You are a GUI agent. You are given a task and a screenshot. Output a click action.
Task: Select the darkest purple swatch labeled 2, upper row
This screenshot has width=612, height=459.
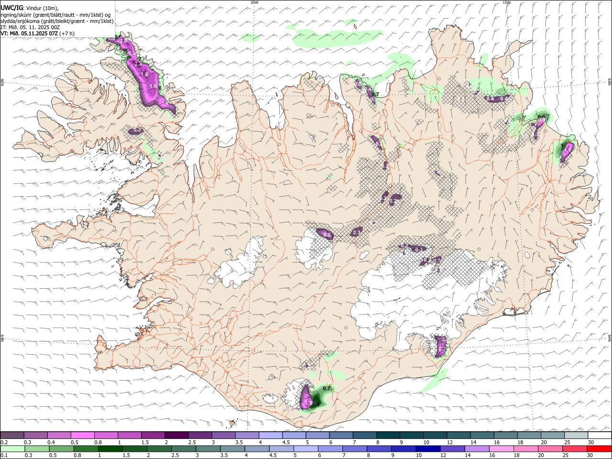click(x=176, y=435)
